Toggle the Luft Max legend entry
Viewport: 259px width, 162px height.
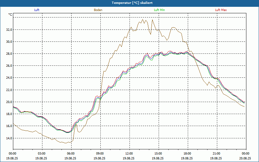tap(221, 10)
